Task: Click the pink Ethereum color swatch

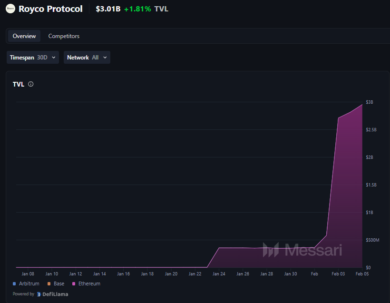Action: (x=74, y=284)
